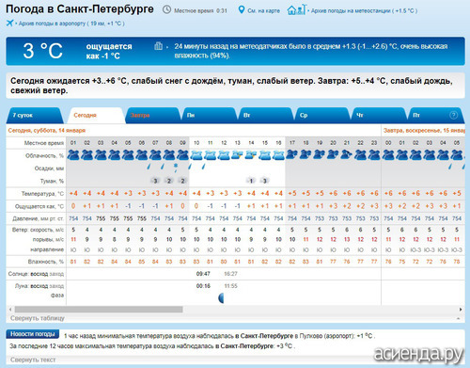
Task: Click the small collapse arrow right of Свернуть таблицу
Action: tap(459, 318)
